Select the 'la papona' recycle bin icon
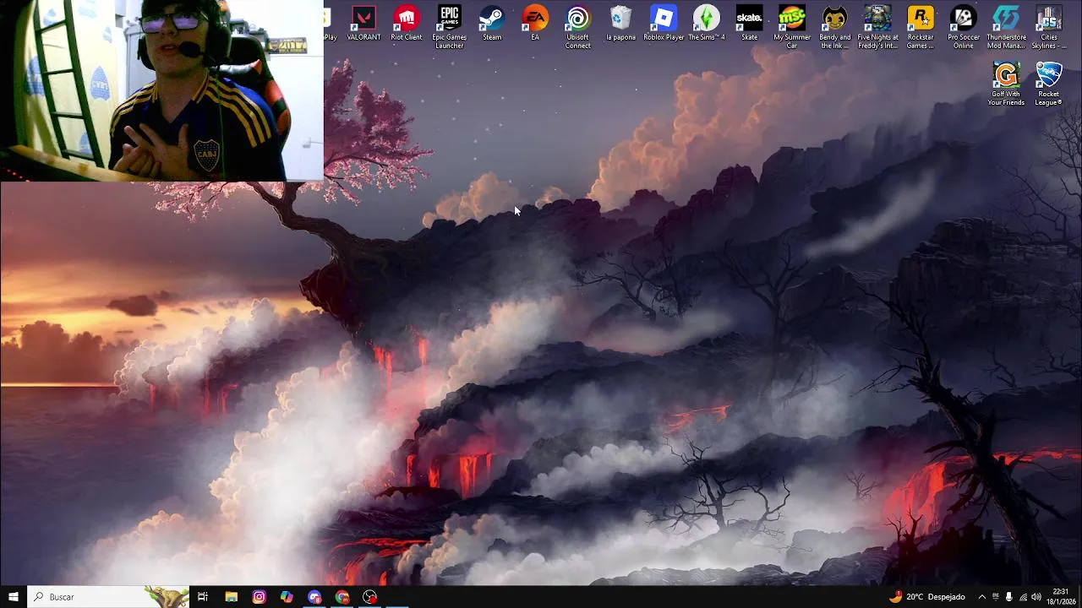Image resolution: width=1082 pixels, height=608 pixels. click(x=620, y=24)
